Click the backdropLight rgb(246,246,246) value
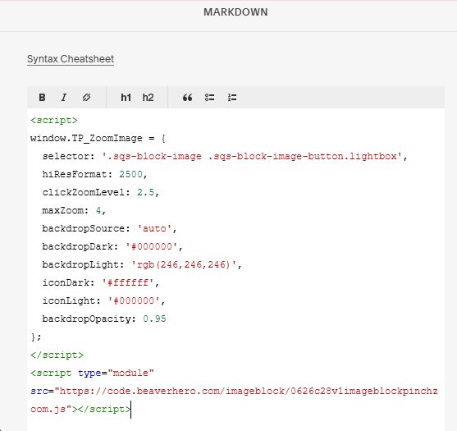Image resolution: width=457 pixels, height=431 pixels. click(184, 265)
